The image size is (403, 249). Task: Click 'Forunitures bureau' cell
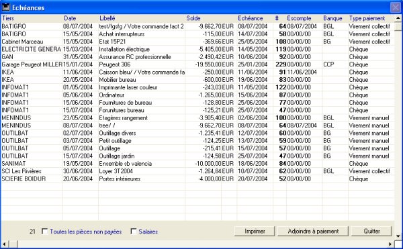click(122, 110)
